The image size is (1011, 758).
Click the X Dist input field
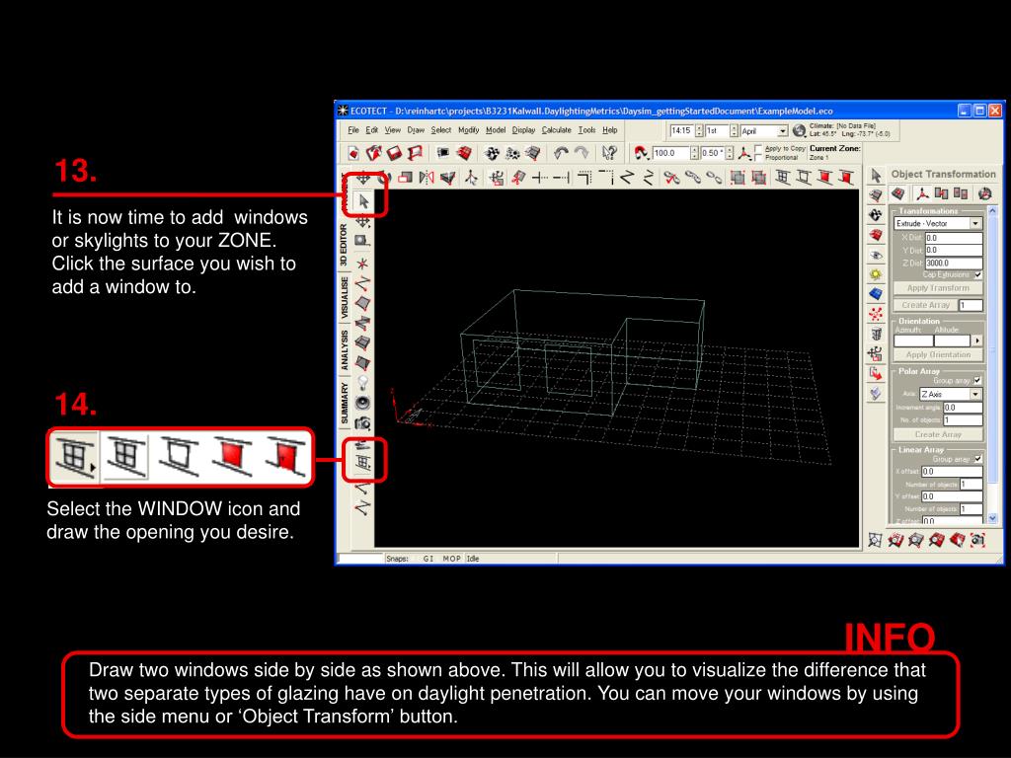tap(954, 238)
